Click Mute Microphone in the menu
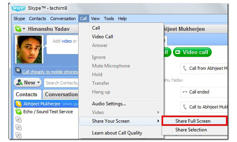 tap(121, 66)
